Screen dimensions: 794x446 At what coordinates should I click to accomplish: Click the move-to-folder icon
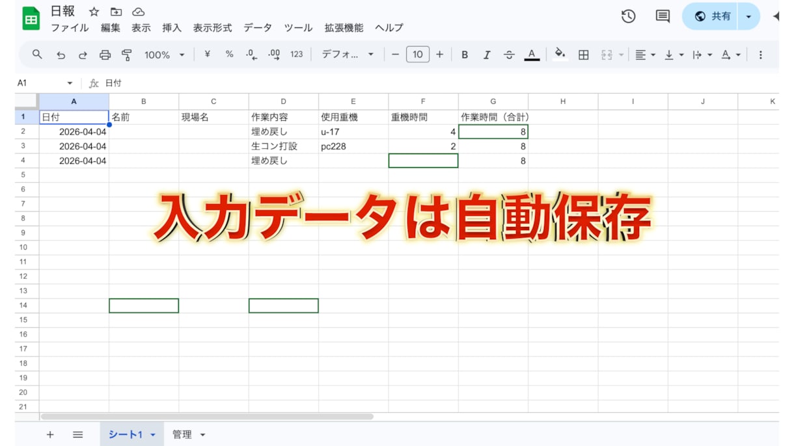116,12
